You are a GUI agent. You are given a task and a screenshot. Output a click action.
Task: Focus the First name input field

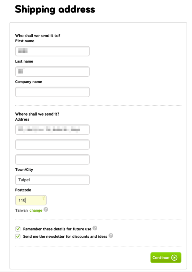(52, 51)
